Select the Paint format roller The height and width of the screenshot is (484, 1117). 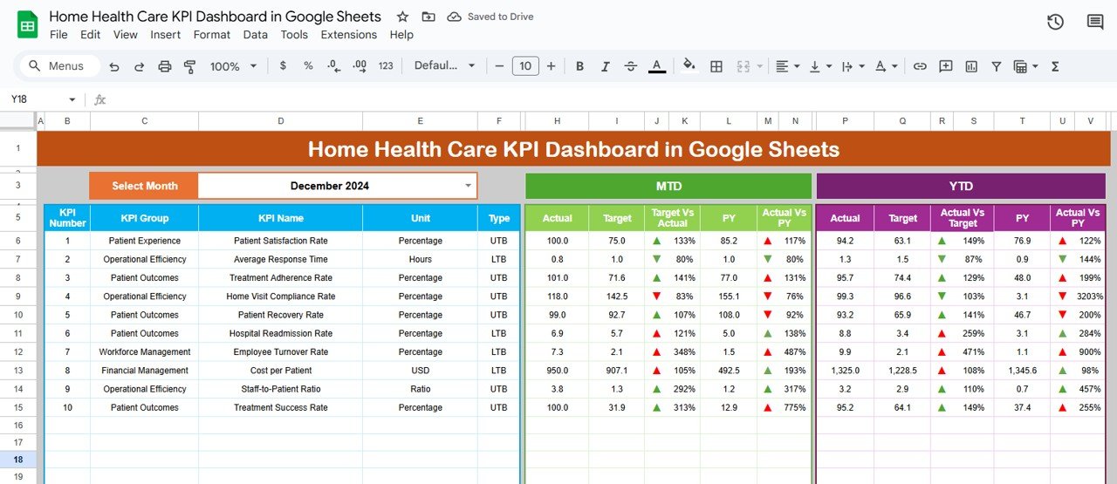tap(189, 66)
